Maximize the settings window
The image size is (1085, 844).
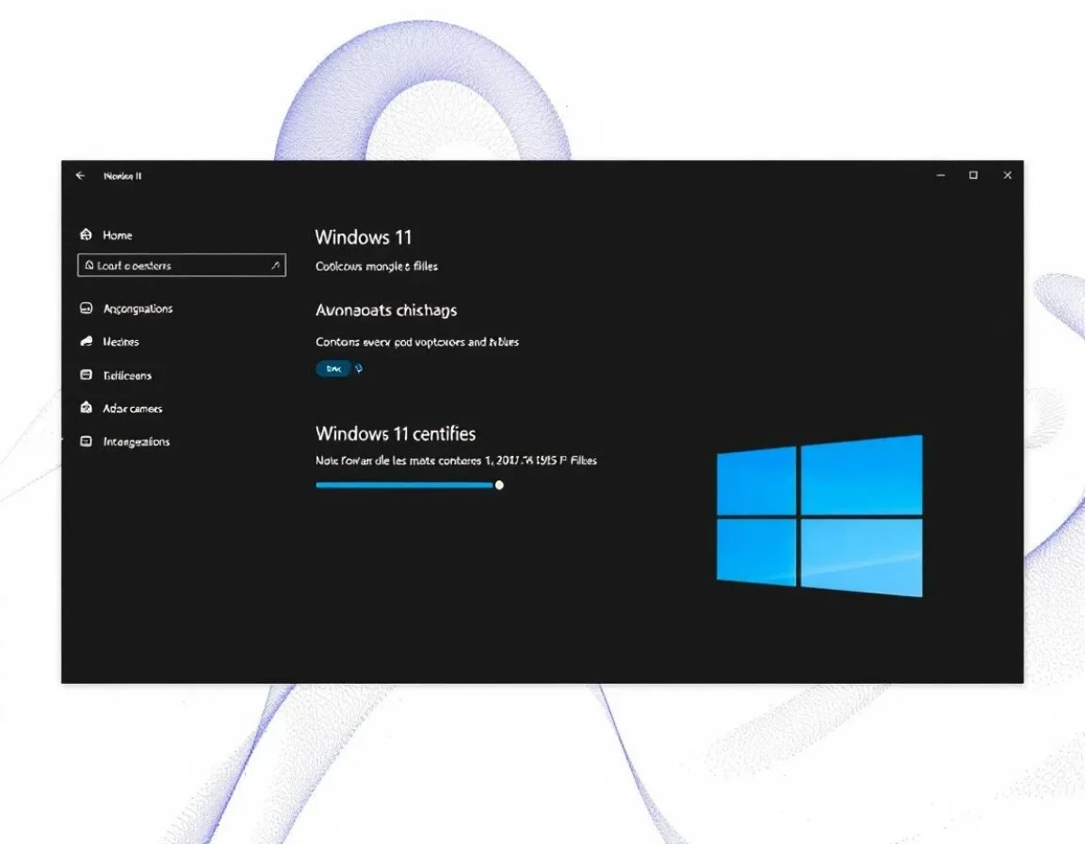[x=974, y=175]
